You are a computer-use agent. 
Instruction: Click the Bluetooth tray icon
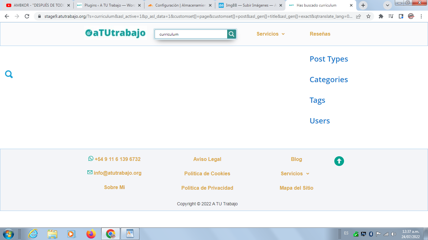tap(371, 234)
